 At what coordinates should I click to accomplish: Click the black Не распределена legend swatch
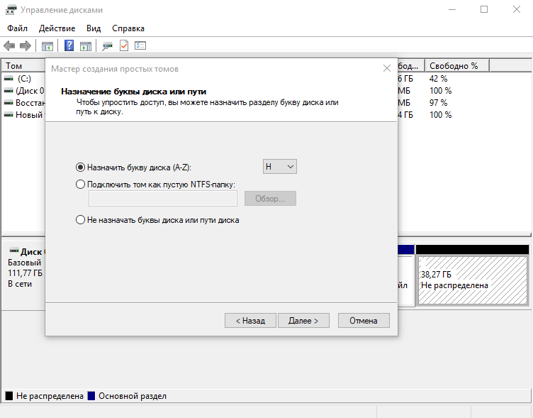point(9,396)
